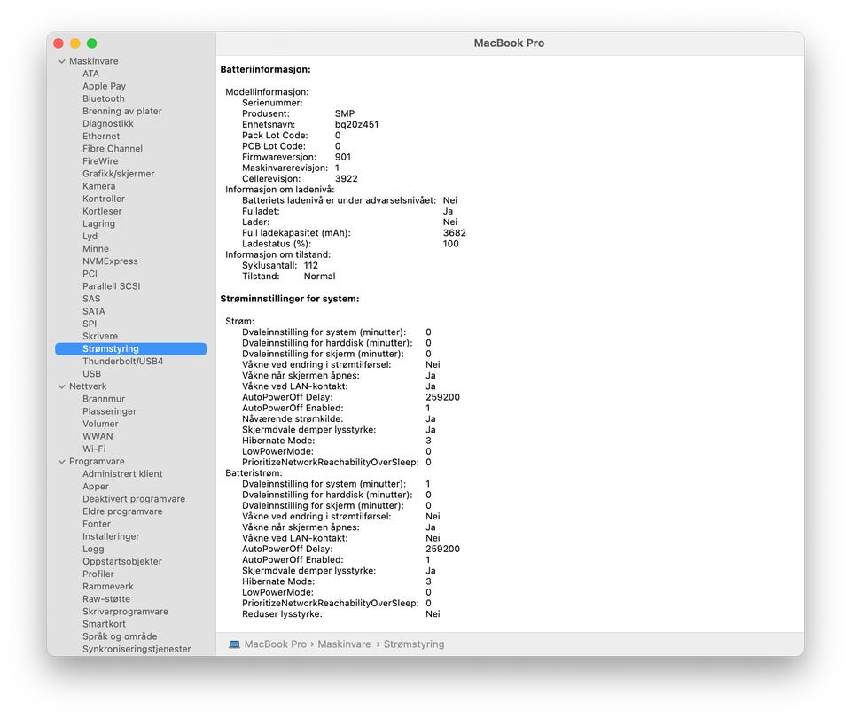Select Eldre programvare entry

[122, 511]
